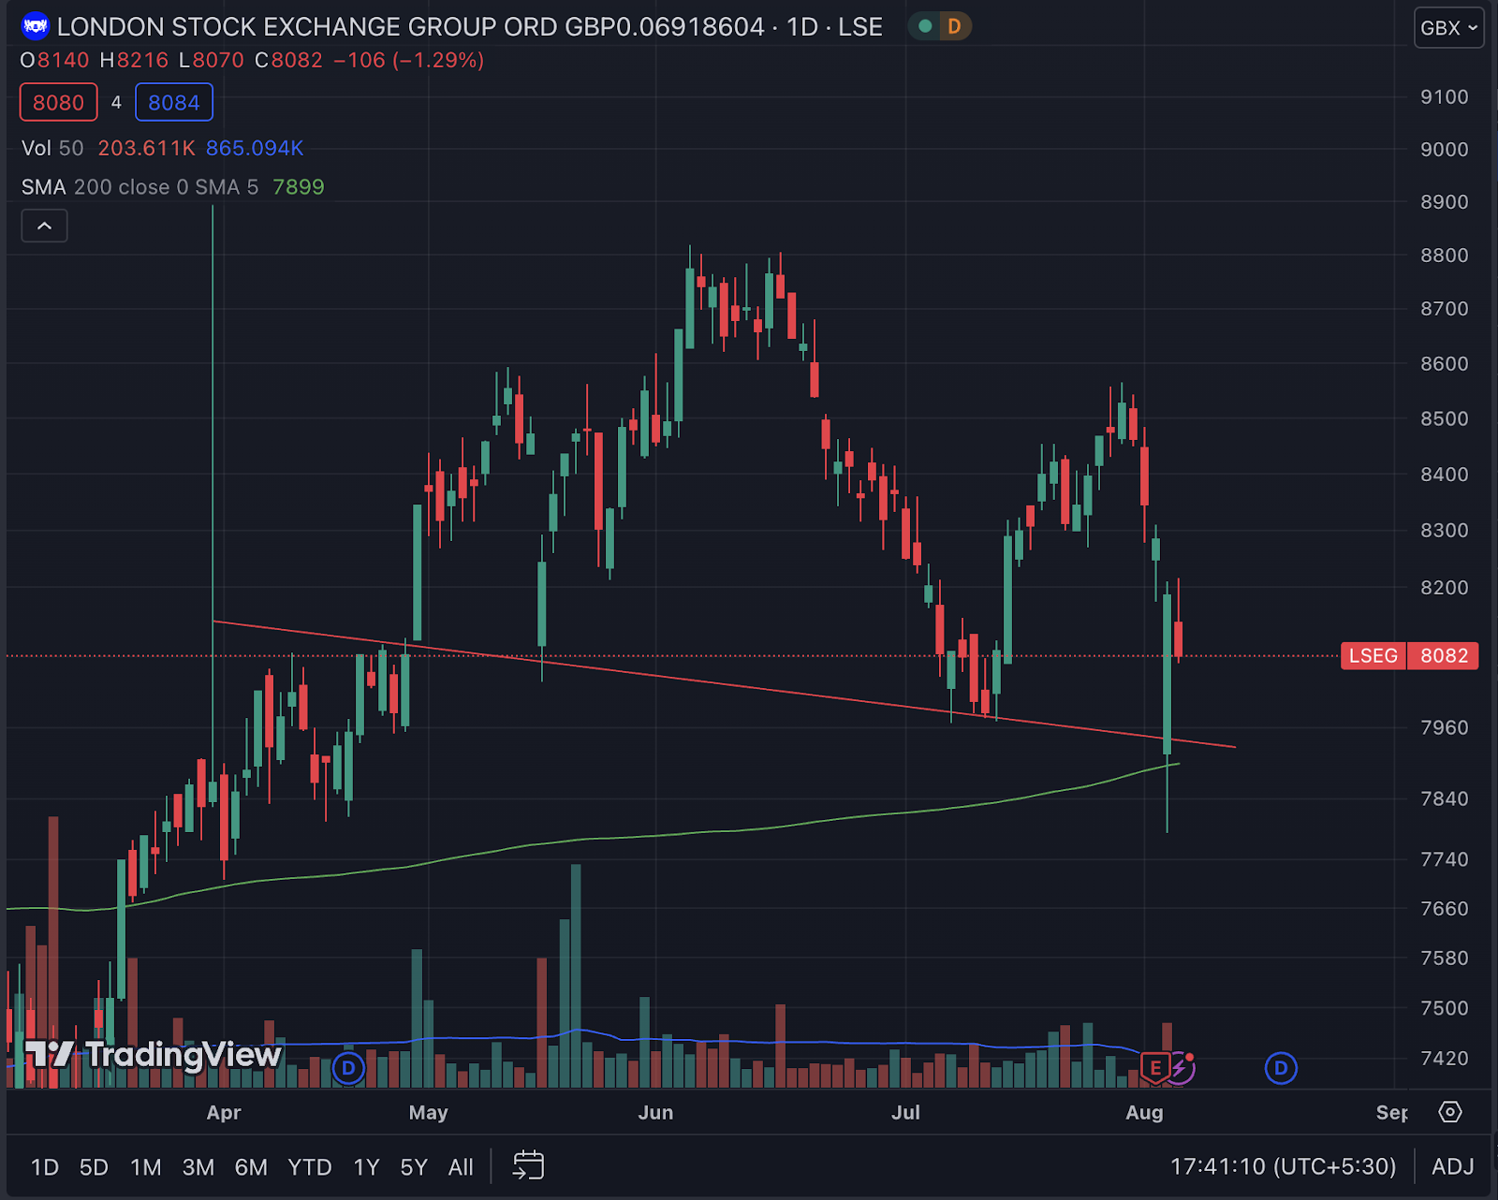The height and width of the screenshot is (1200, 1498).
Task: Toggle the market status green dot indicator
Action: (925, 26)
